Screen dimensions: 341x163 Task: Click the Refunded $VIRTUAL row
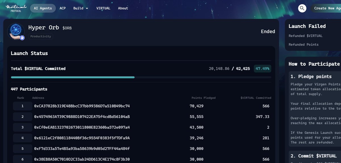(x=305, y=36)
